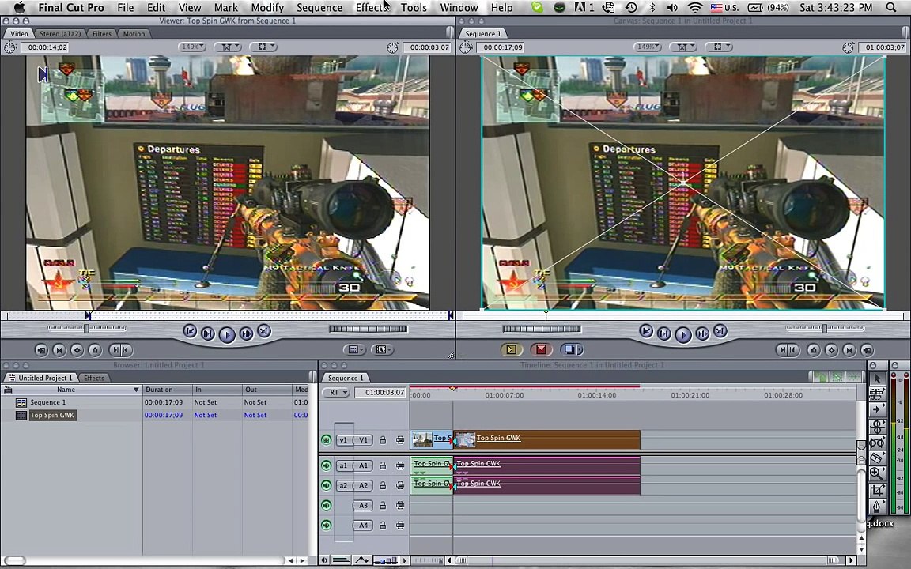Toggle A1 track audible control
The image size is (911, 569).
click(x=326, y=465)
